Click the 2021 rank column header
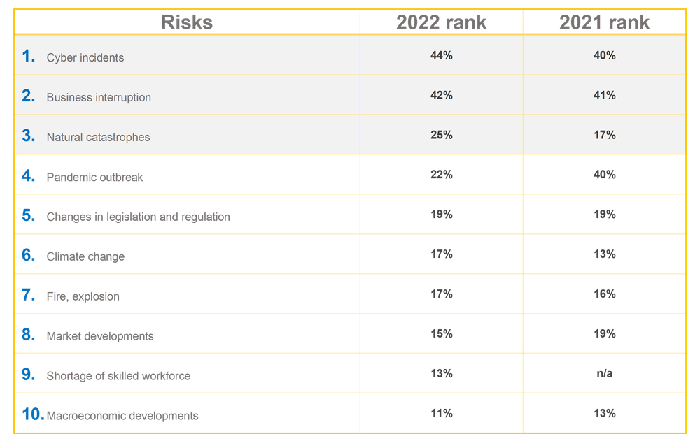 [x=605, y=22]
